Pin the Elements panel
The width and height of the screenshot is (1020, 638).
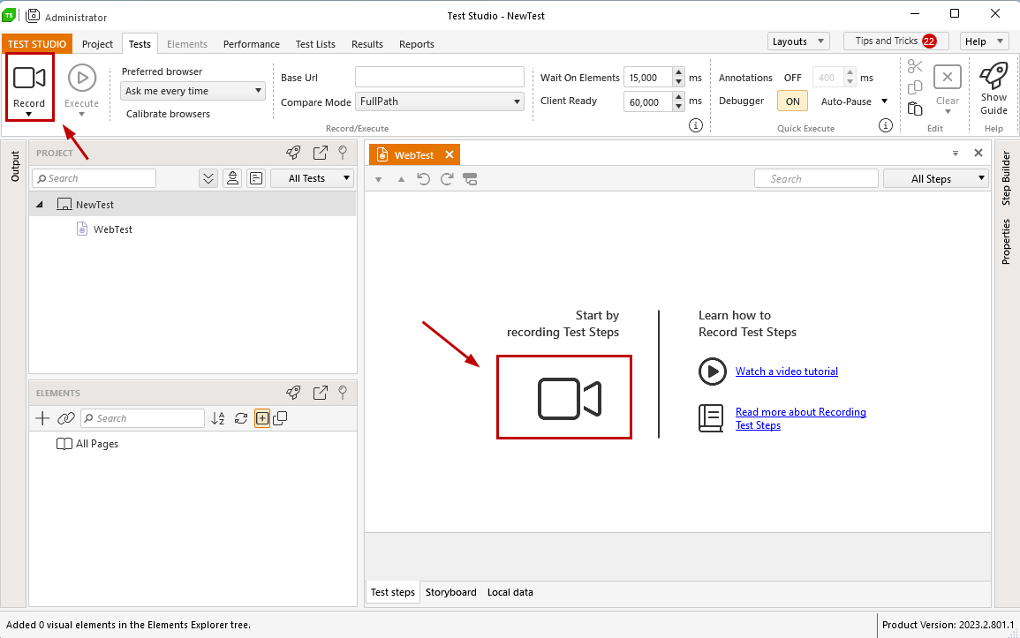coord(343,393)
